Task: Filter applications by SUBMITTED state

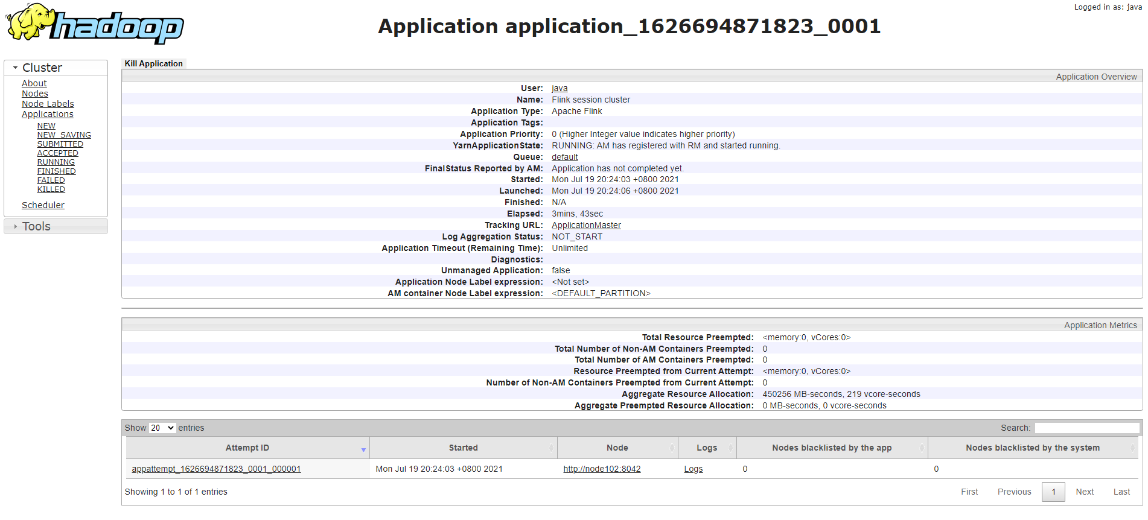Action: [60, 144]
